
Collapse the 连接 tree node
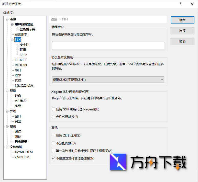click(x=7, y=19)
